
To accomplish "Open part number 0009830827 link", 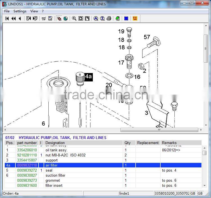I will pyautogui.click(x=27, y=176).
